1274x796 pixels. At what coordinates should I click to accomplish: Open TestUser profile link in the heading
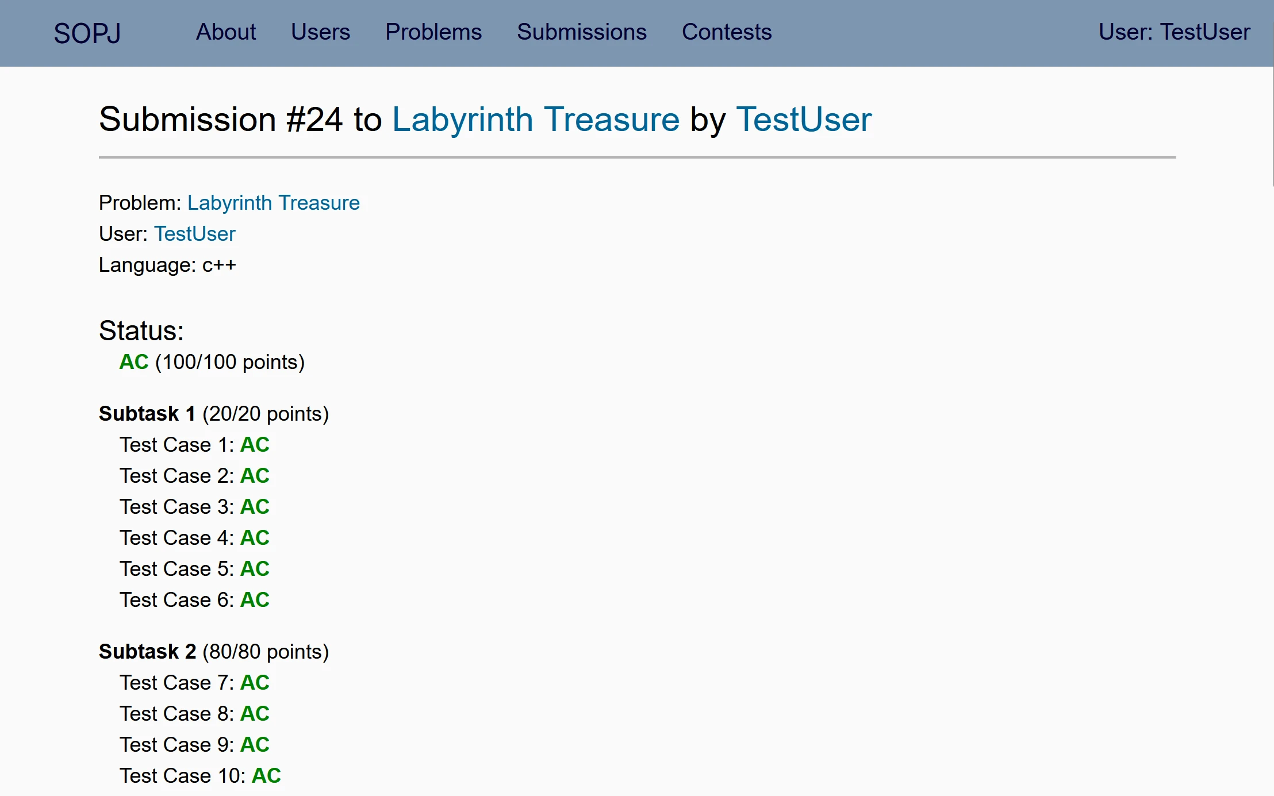click(804, 120)
